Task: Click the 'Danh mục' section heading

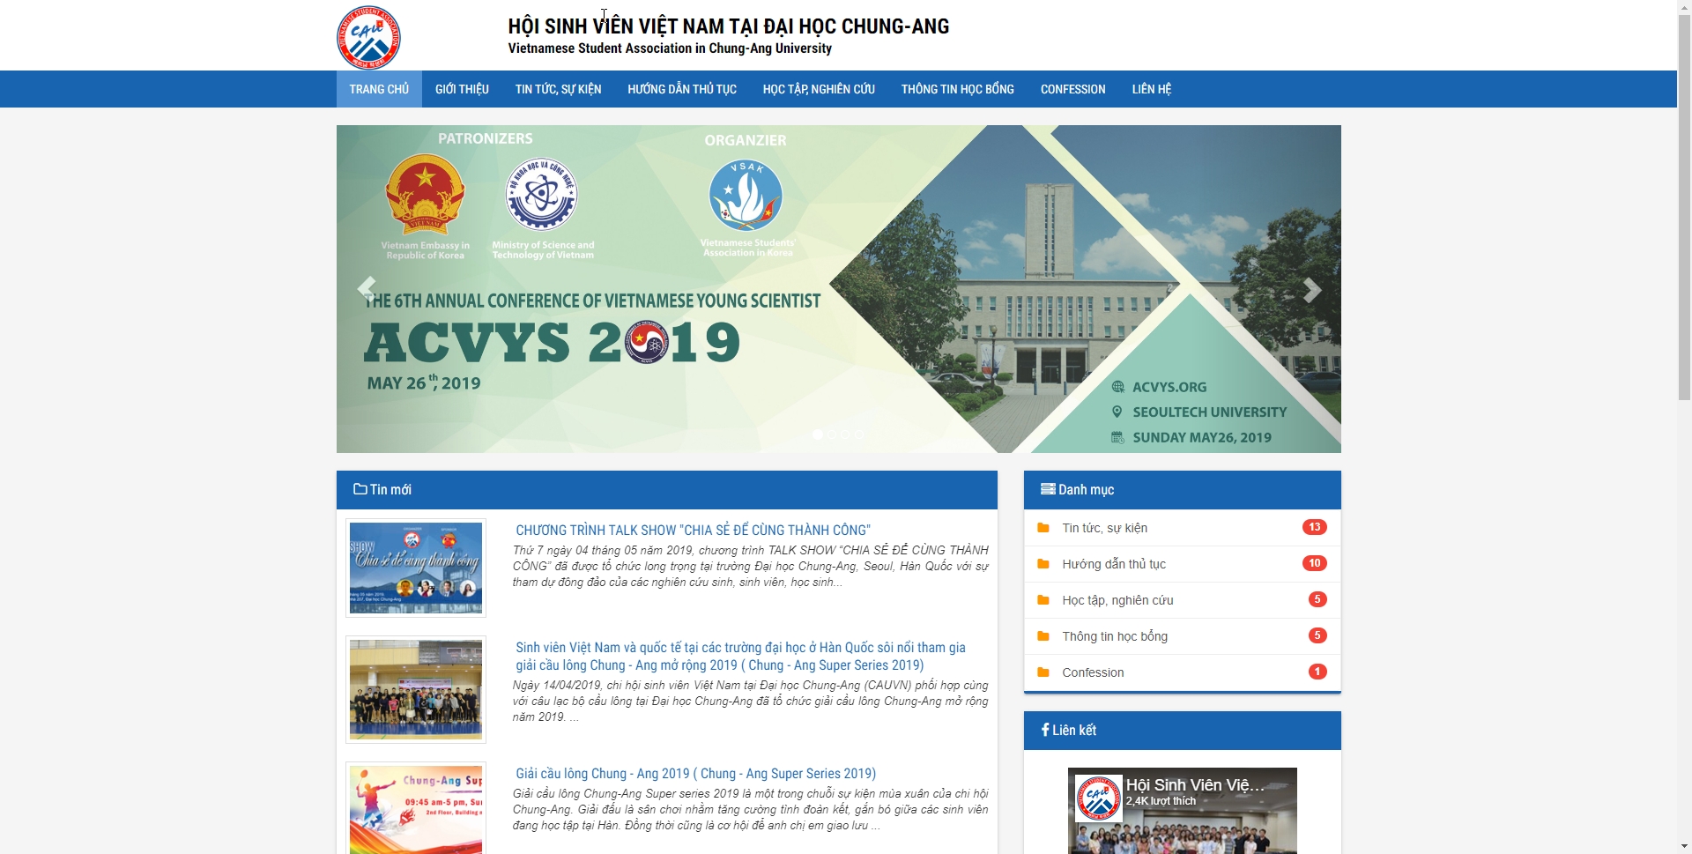Action: coord(1086,489)
